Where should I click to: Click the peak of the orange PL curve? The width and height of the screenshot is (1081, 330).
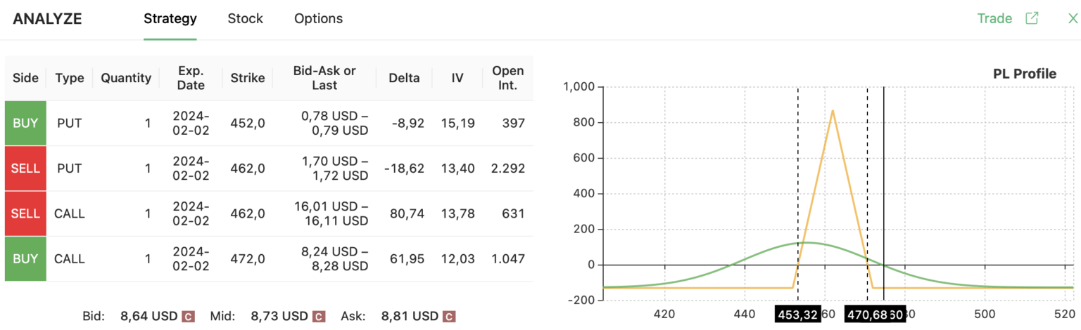pyautogui.click(x=833, y=110)
